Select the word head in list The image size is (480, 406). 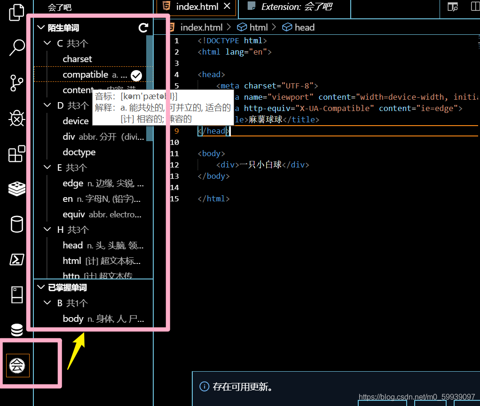tap(72, 245)
